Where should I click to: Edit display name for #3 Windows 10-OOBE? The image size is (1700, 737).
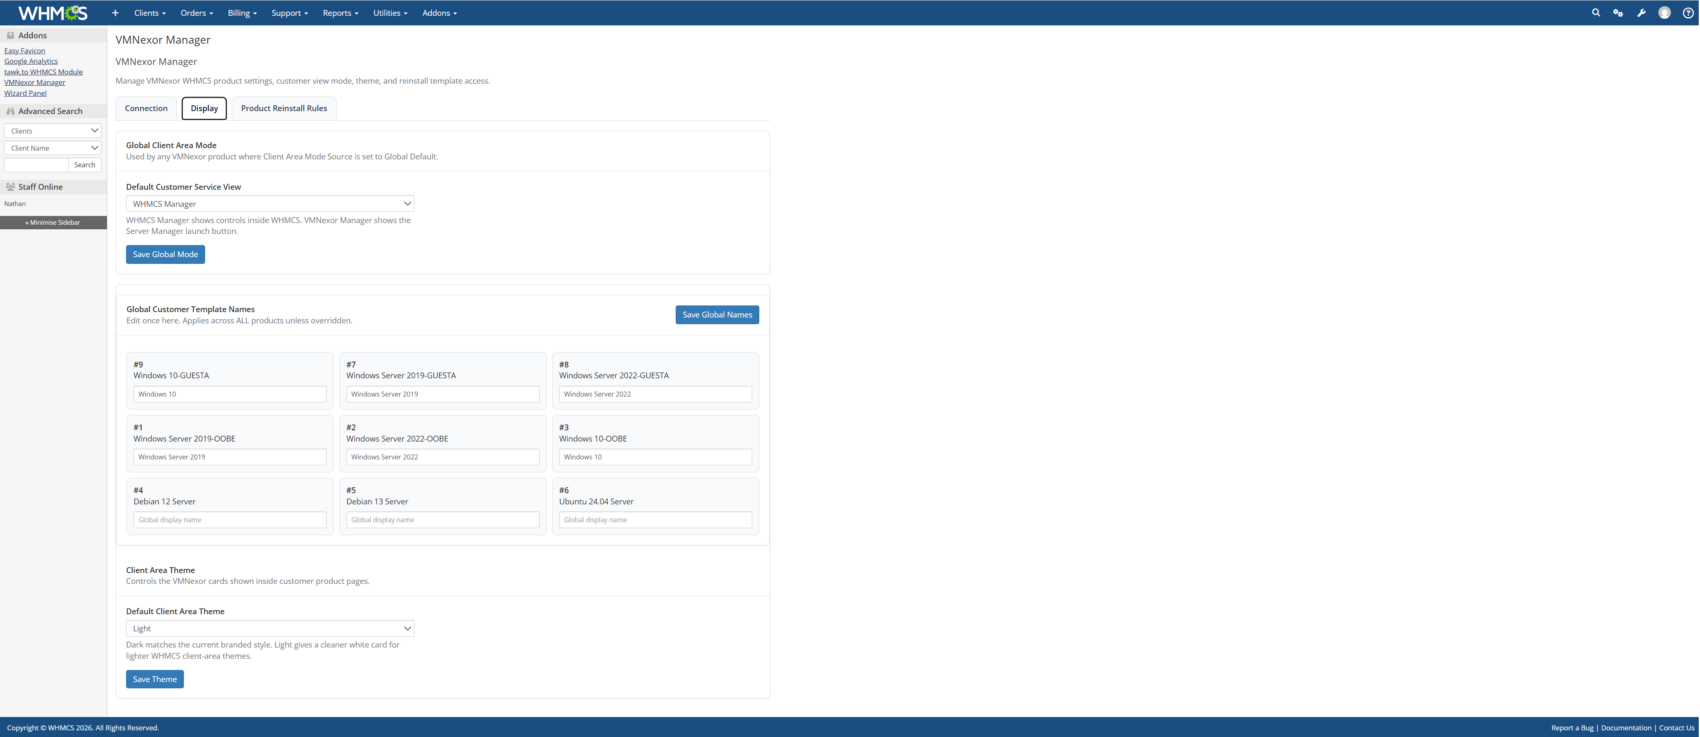click(x=655, y=457)
